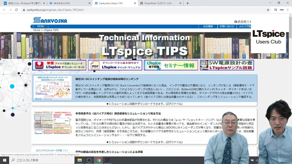Viewport: 292px width, 164px height.
Task: Open Google Chrome from the taskbar
Action: click(99, 160)
